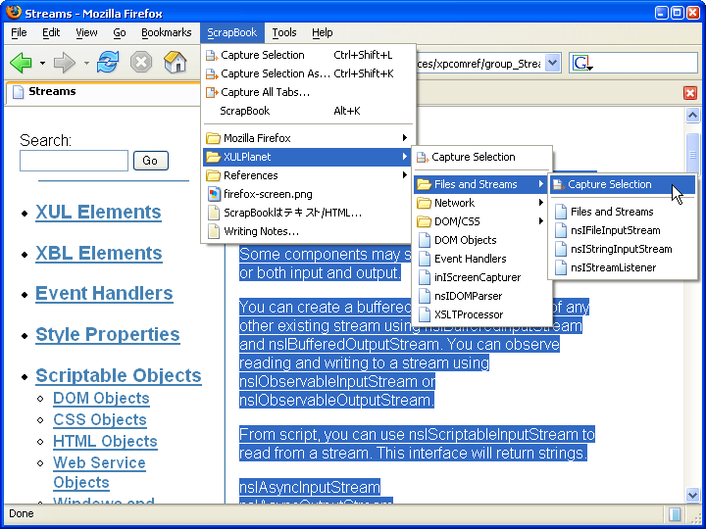Open the Back button history dropdown arrow
Screen dimensions: 706x529
pyautogui.click(x=42, y=63)
